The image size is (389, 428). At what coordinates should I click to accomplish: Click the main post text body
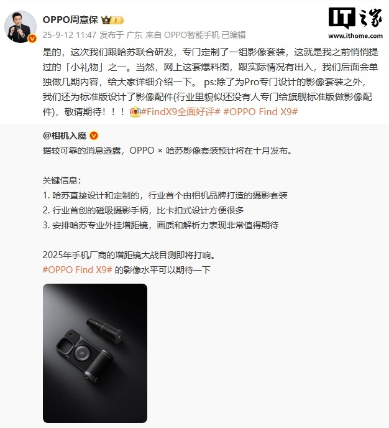pyautogui.click(x=210, y=82)
